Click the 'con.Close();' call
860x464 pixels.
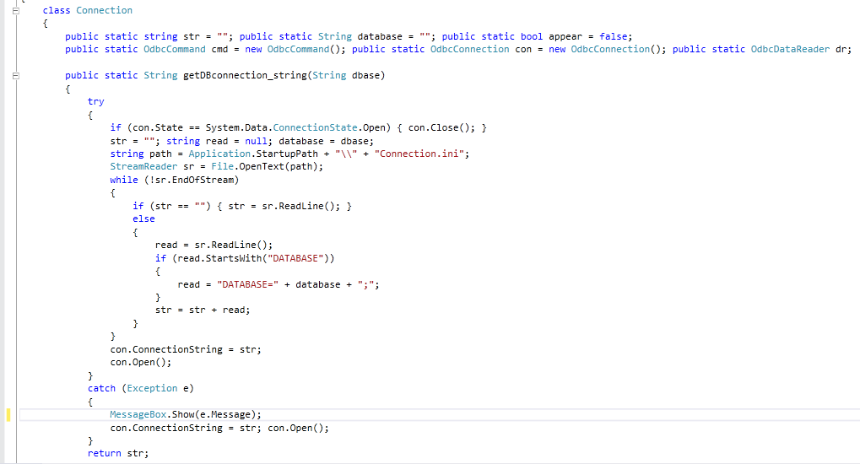click(442, 127)
